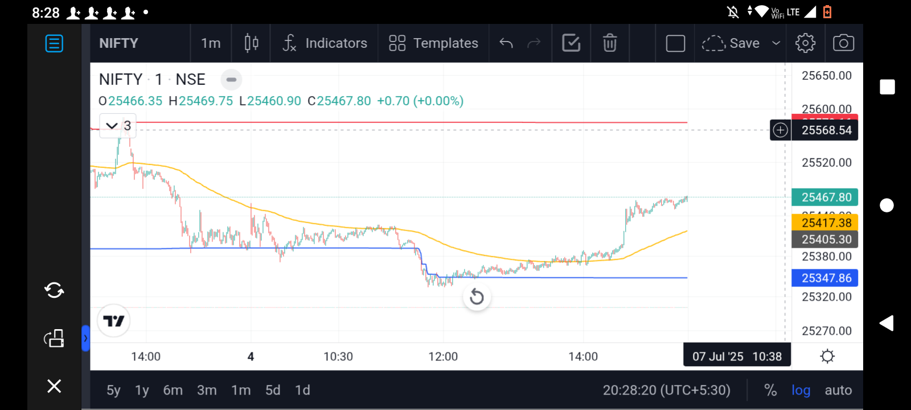Screen dimensions: 911x410
Task: Tap Android back triangle button
Action: pyautogui.click(x=887, y=323)
